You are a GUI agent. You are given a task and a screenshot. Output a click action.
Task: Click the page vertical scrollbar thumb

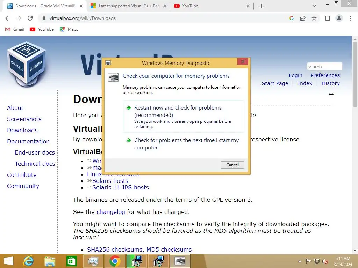point(355,75)
